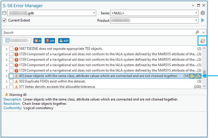Check the box for the 1729 row with count (1)

click(11, 65)
